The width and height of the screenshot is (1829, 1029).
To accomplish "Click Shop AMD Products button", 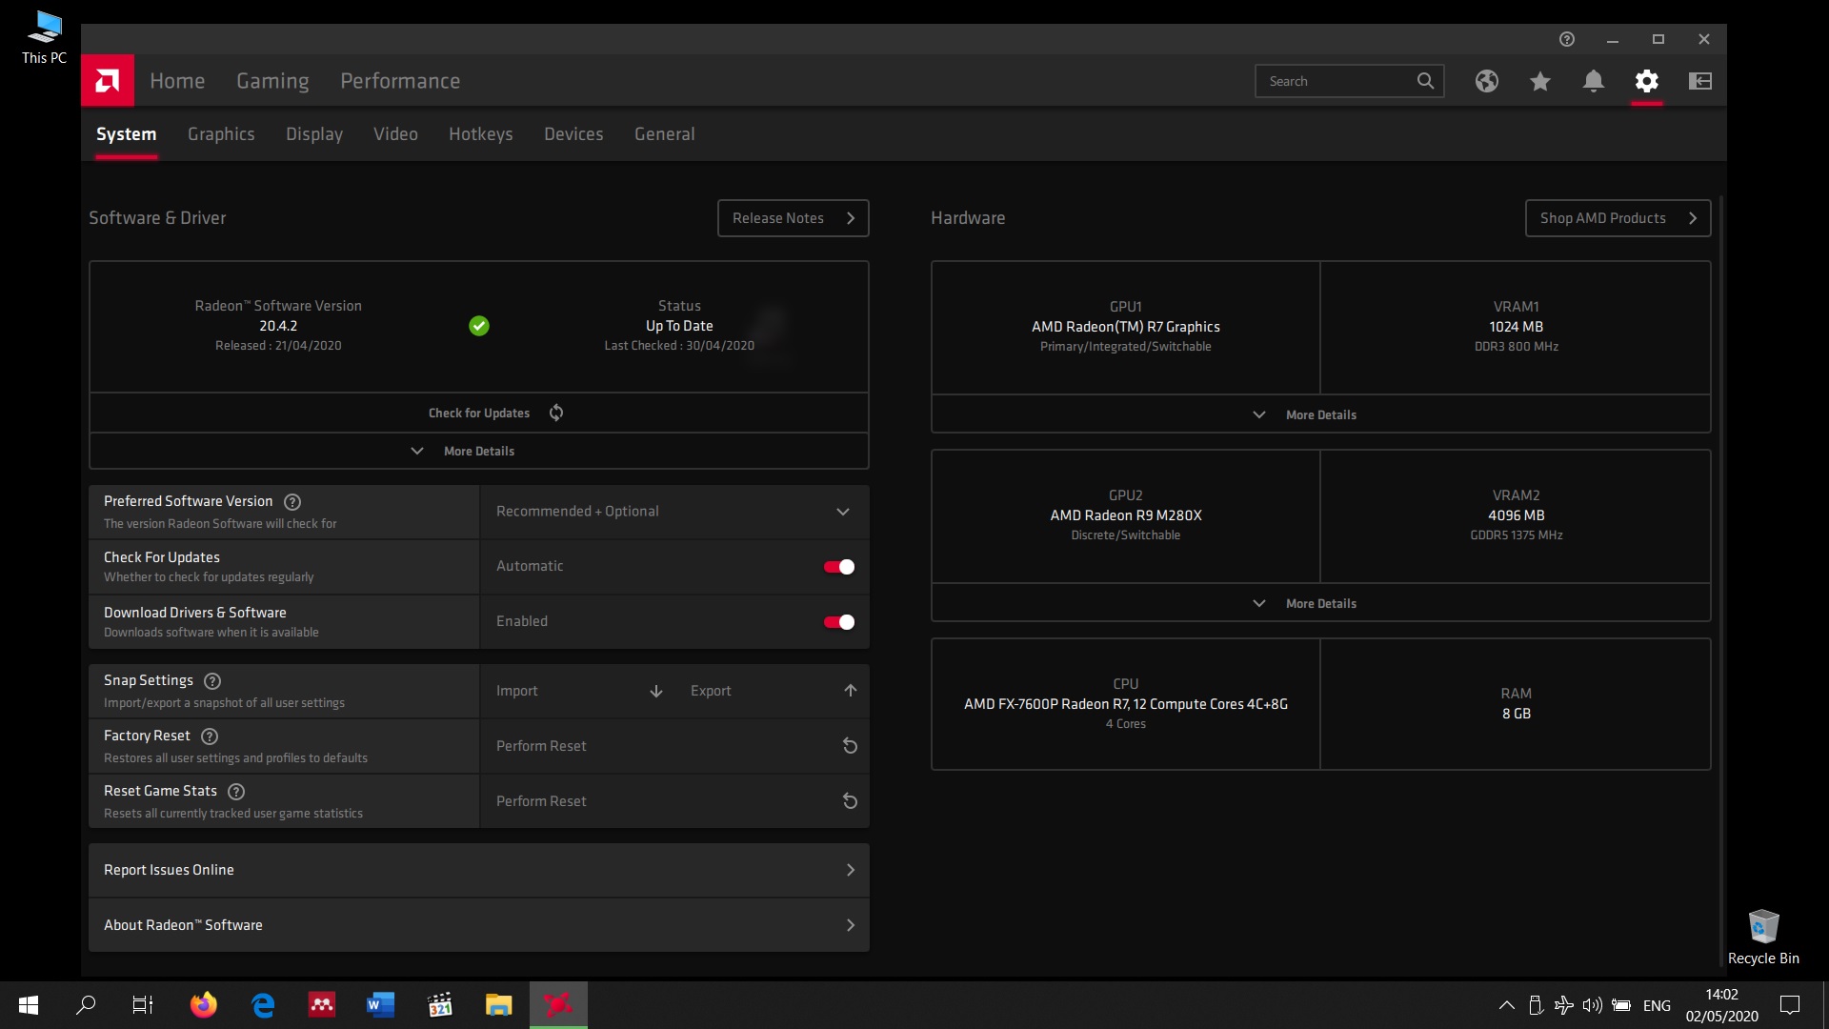I will (1618, 218).
